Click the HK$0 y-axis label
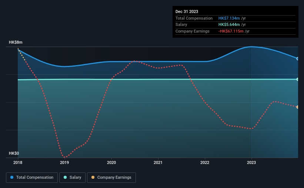304x188 pixels. (x=14, y=153)
